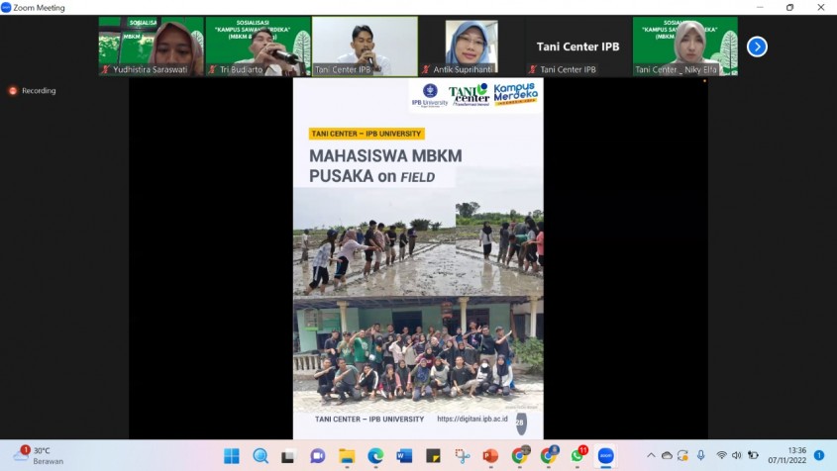The image size is (837, 471).
Task: Open the volume control in the tray
Action: point(737,455)
